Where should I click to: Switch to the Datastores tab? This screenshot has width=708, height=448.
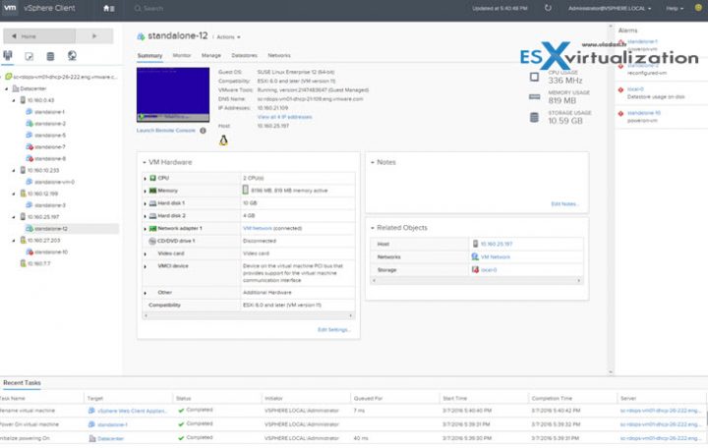[x=244, y=55]
